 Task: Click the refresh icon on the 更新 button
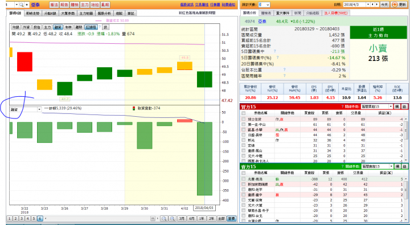395,5
